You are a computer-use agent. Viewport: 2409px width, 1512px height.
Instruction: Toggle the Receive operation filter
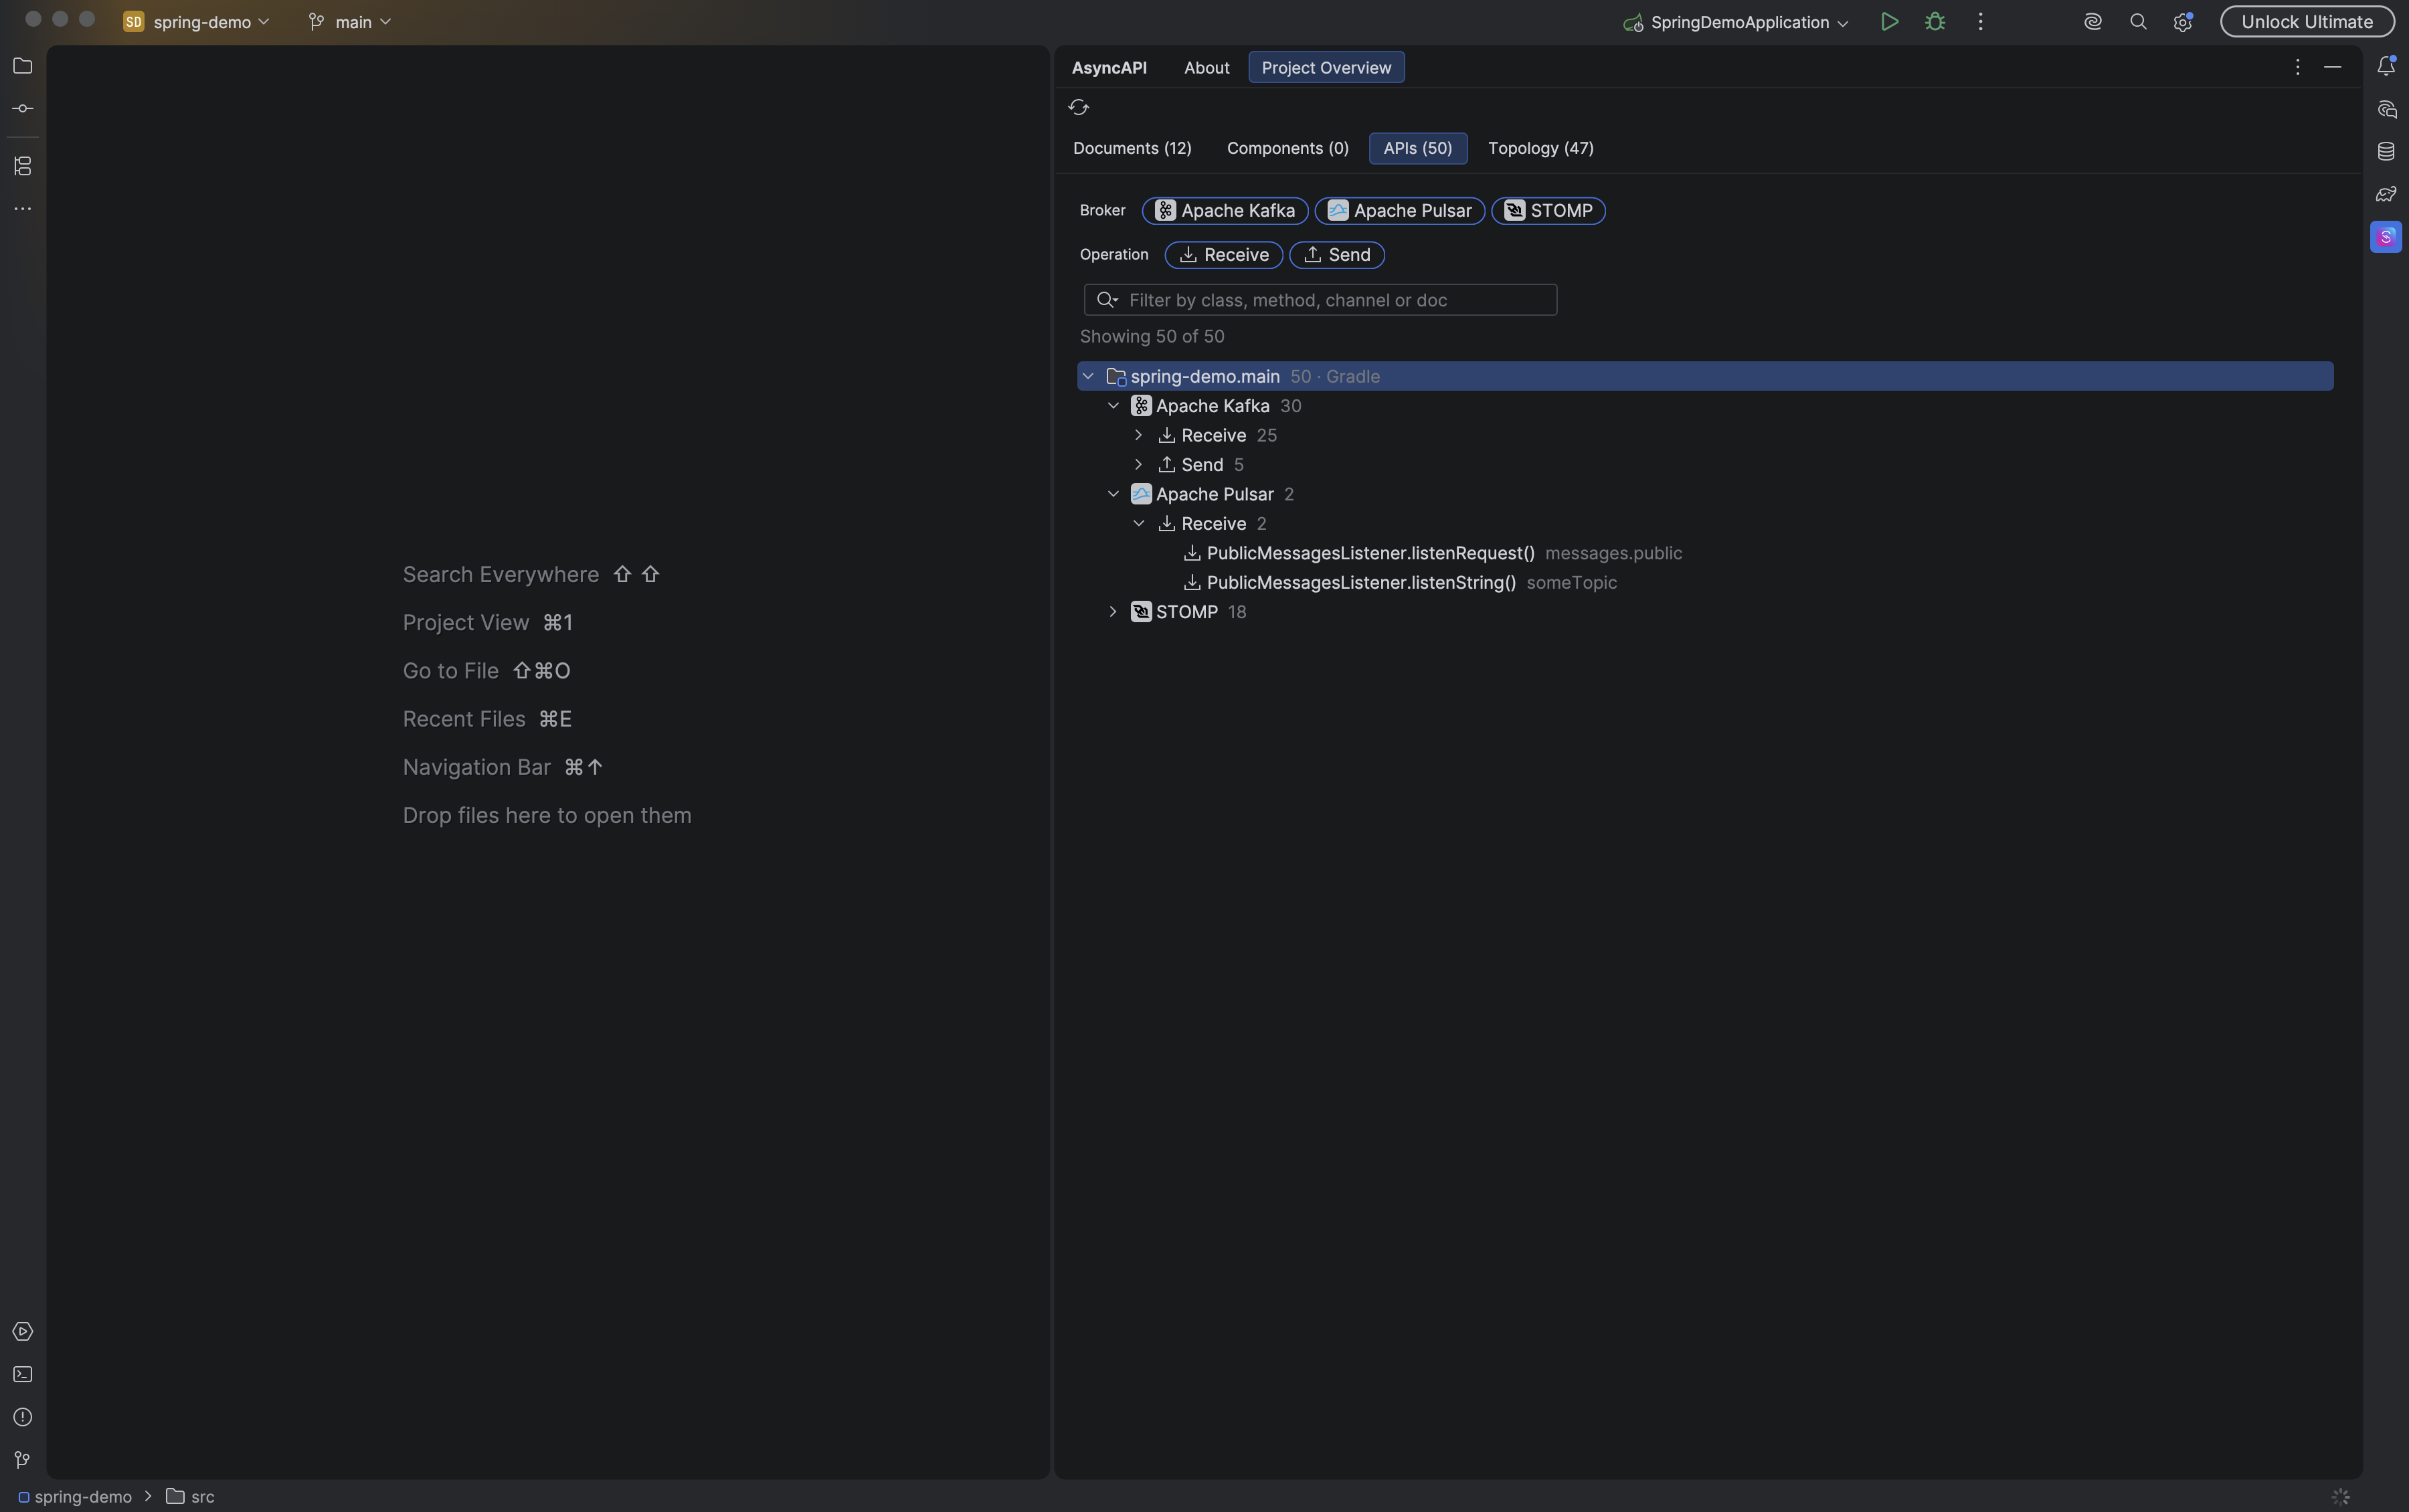coord(1223,255)
